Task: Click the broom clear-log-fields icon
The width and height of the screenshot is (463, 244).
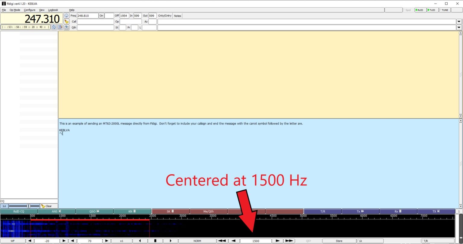Action: (x=67, y=22)
